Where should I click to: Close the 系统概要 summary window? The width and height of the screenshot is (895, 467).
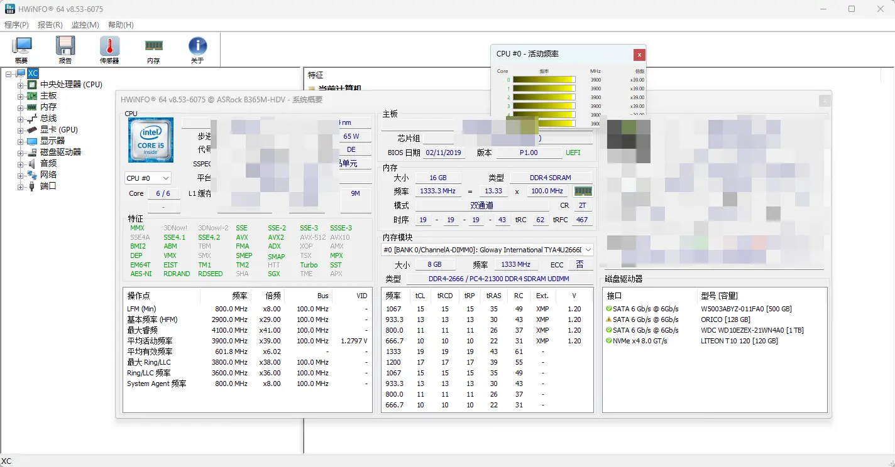click(x=825, y=100)
